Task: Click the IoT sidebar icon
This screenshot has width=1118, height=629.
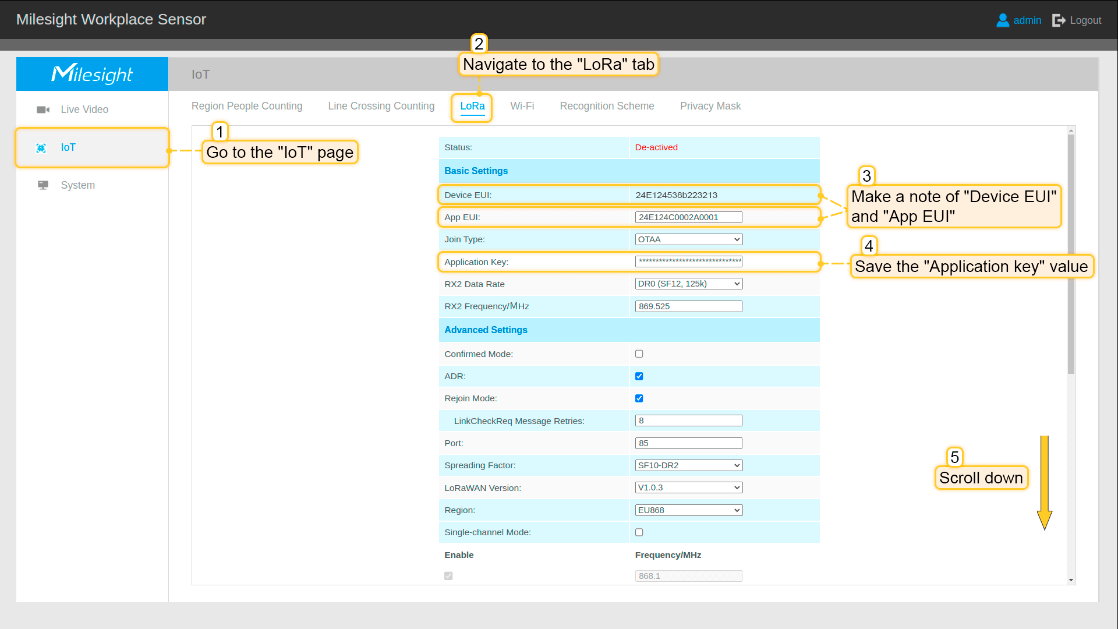Action: click(x=41, y=148)
